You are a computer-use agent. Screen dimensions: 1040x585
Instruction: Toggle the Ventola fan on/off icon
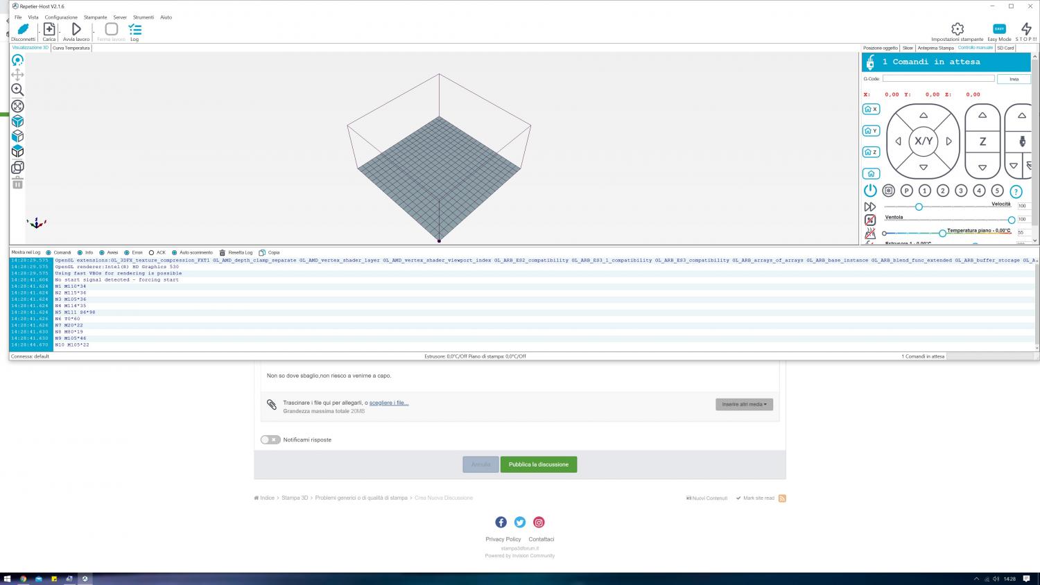click(870, 220)
